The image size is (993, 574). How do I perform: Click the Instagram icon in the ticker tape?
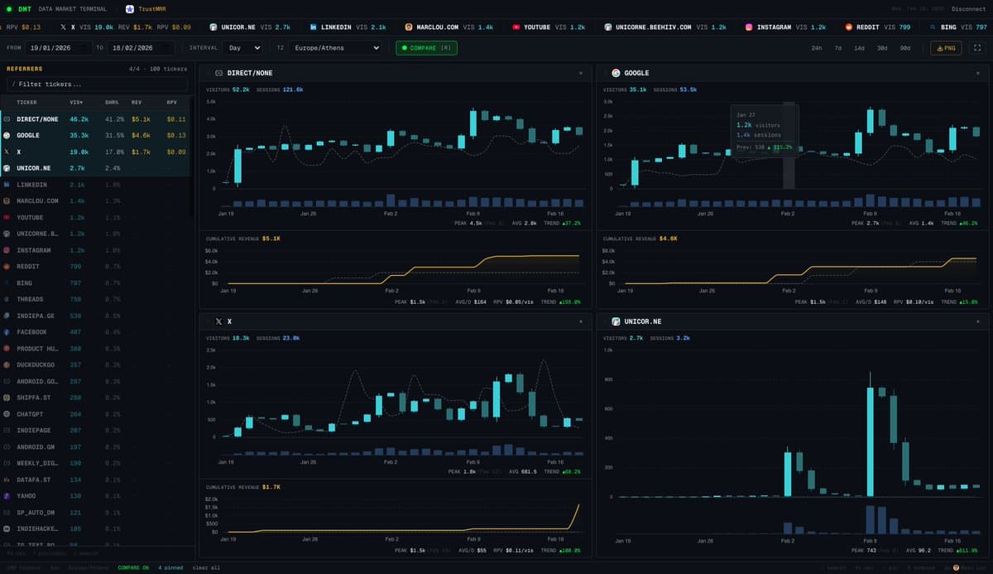click(x=750, y=27)
